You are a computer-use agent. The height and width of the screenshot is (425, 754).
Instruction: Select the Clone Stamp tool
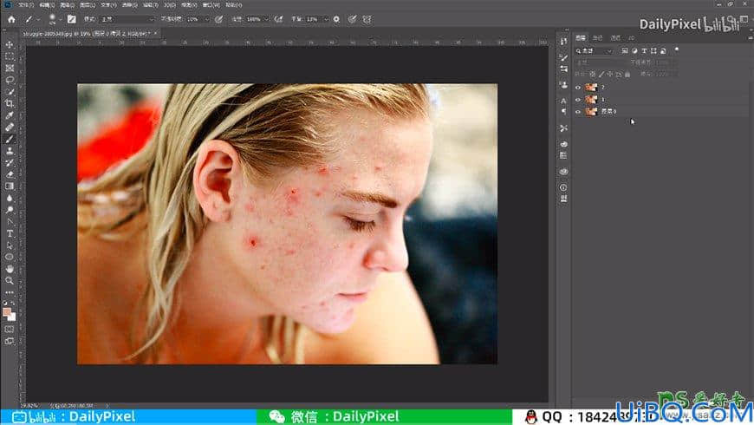pyautogui.click(x=10, y=151)
